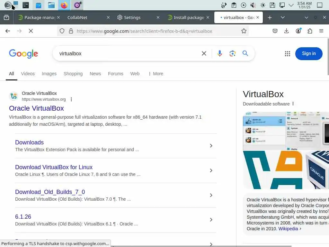Select the Shopping search filter
This screenshot has width=329, height=247.
coord(73,74)
